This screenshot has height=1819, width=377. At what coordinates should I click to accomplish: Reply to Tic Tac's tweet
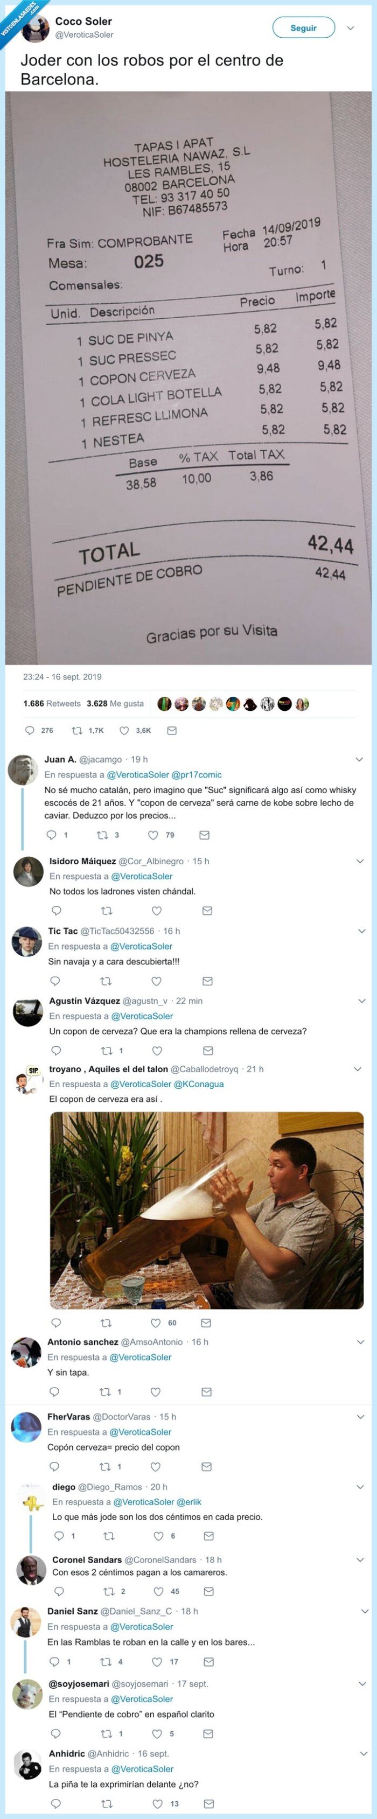point(55,980)
